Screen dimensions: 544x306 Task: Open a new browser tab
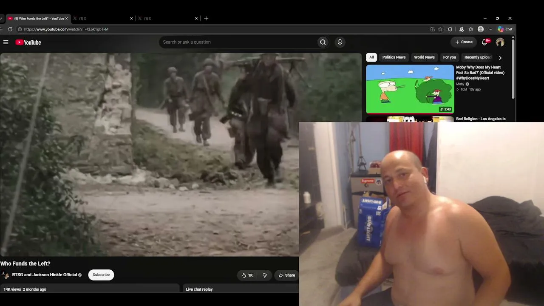click(x=206, y=18)
